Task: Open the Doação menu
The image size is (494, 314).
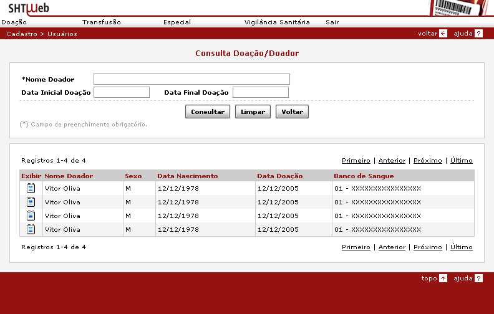Action: click(14, 22)
